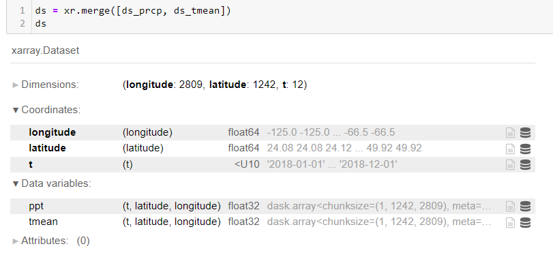Select the bold 't' coordinate name

tap(31, 164)
